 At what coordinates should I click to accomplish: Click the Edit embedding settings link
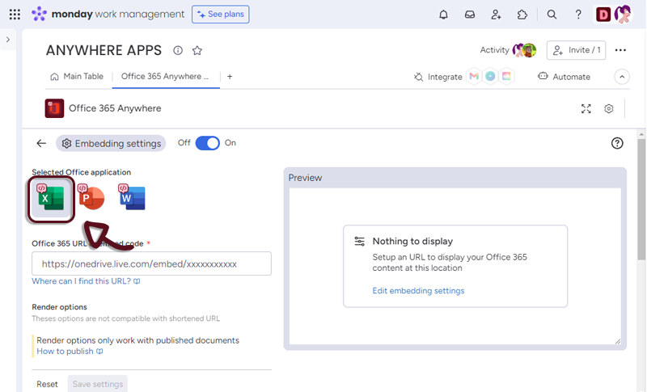418,290
